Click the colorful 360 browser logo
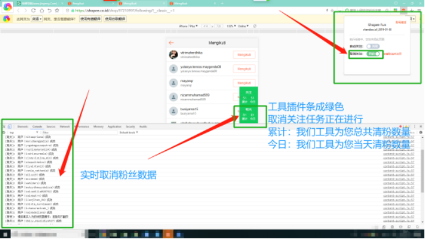The height and width of the screenshot is (239, 425). pos(7,7)
